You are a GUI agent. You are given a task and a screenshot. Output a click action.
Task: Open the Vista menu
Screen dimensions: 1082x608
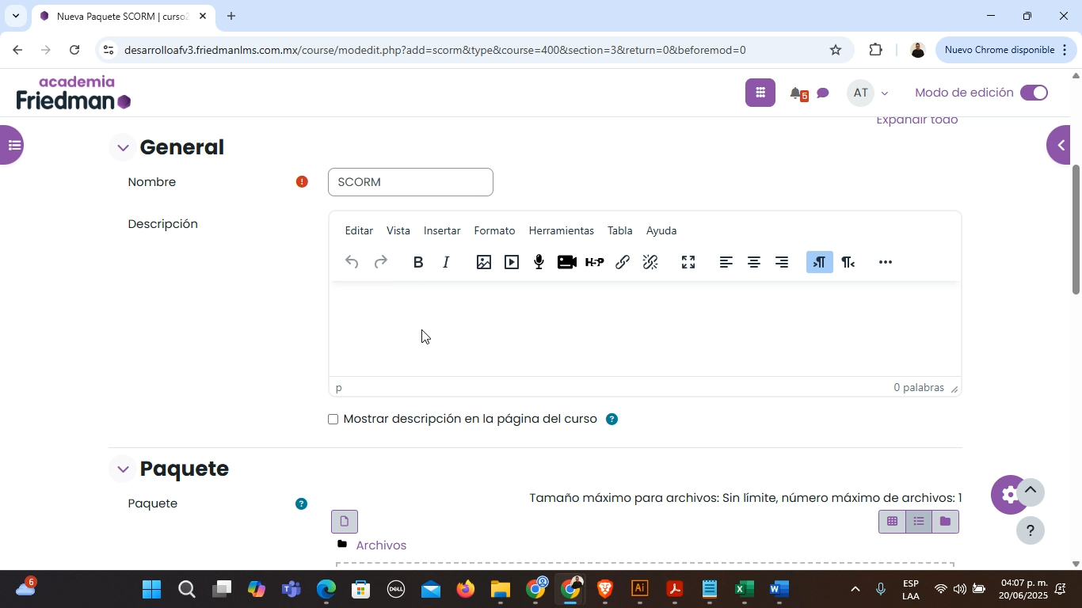tap(398, 230)
